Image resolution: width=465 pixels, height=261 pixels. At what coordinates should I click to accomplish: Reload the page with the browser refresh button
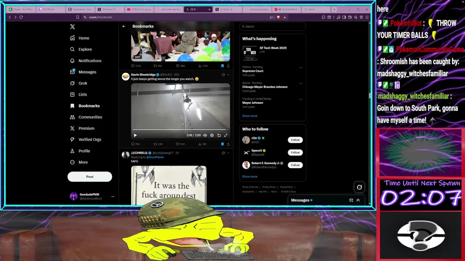pyautogui.click(x=21, y=17)
